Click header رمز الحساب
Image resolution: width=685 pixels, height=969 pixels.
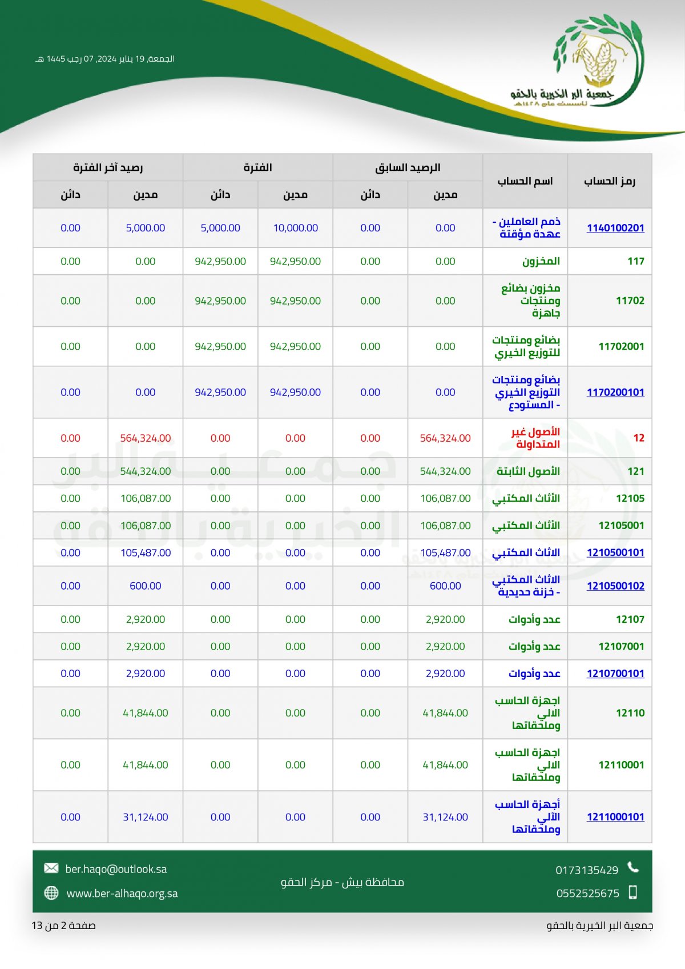[610, 181]
